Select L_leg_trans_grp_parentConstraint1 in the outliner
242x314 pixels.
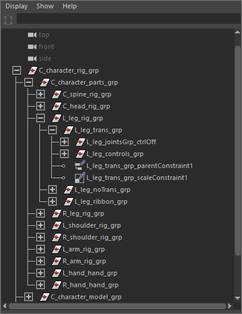(139, 166)
